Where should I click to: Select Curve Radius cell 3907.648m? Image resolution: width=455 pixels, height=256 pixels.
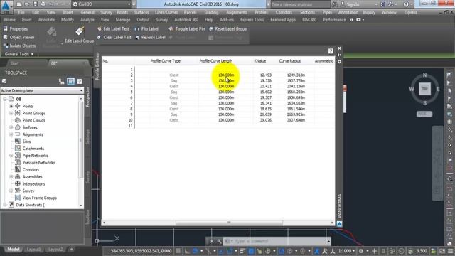(x=296, y=120)
